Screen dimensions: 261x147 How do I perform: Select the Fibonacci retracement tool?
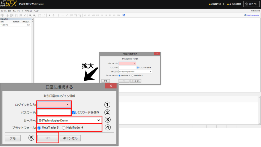(x=75, y=15)
